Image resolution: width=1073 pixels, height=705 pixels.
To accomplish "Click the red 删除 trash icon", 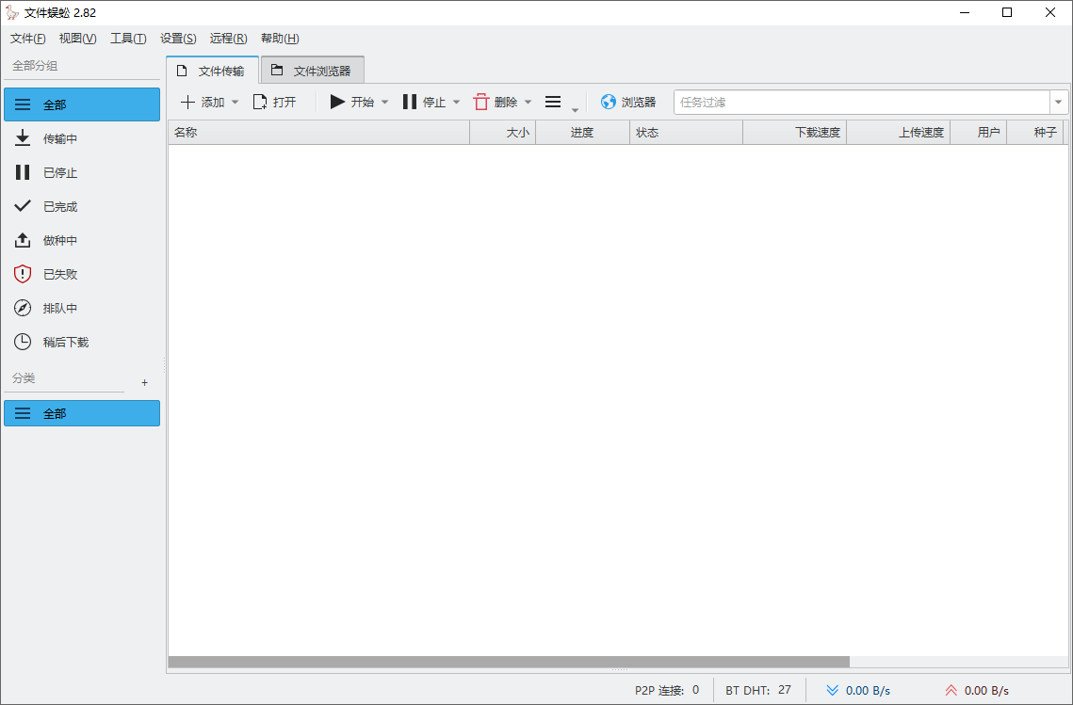I will point(481,103).
